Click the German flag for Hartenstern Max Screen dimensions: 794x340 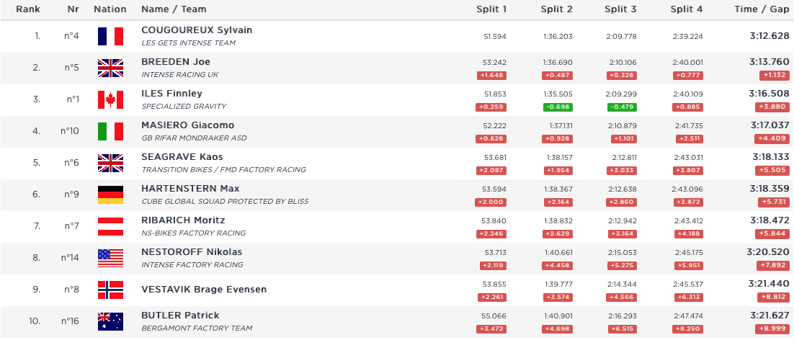(110, 194)
